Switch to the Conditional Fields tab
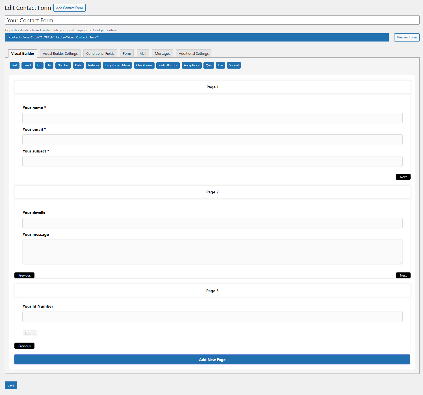 coord(100,53)
